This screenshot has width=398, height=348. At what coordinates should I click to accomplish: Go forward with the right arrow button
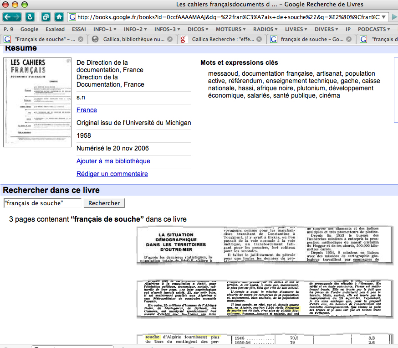(x=17, y=17)
